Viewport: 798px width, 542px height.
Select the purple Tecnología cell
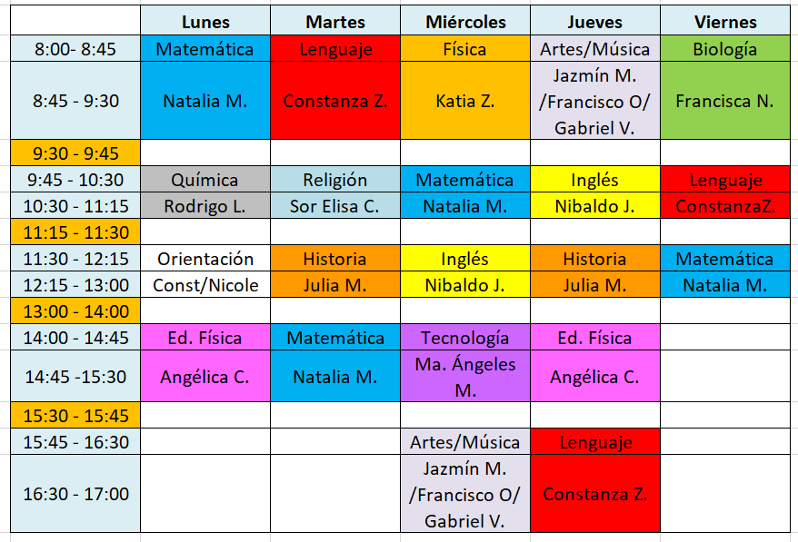(464, 338)
